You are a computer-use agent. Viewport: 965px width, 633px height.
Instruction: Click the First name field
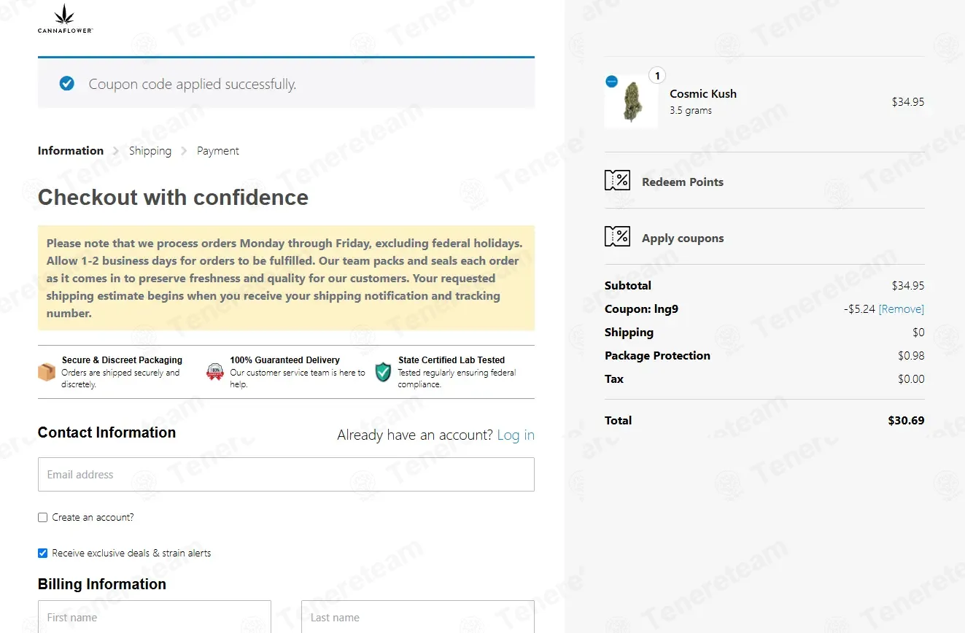[155, 617]
